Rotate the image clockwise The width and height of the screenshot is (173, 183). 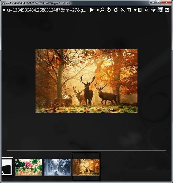coord(116,10)
